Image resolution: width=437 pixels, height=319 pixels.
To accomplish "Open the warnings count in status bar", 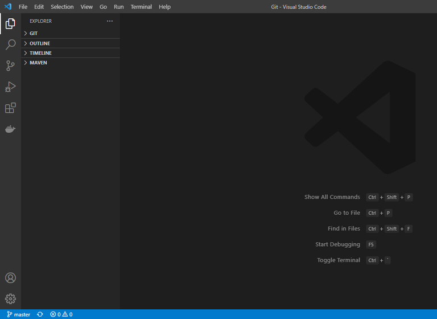I will (x=68, y=314).
